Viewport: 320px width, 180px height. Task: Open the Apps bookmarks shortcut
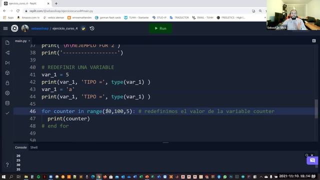click(x=8, y=18)
